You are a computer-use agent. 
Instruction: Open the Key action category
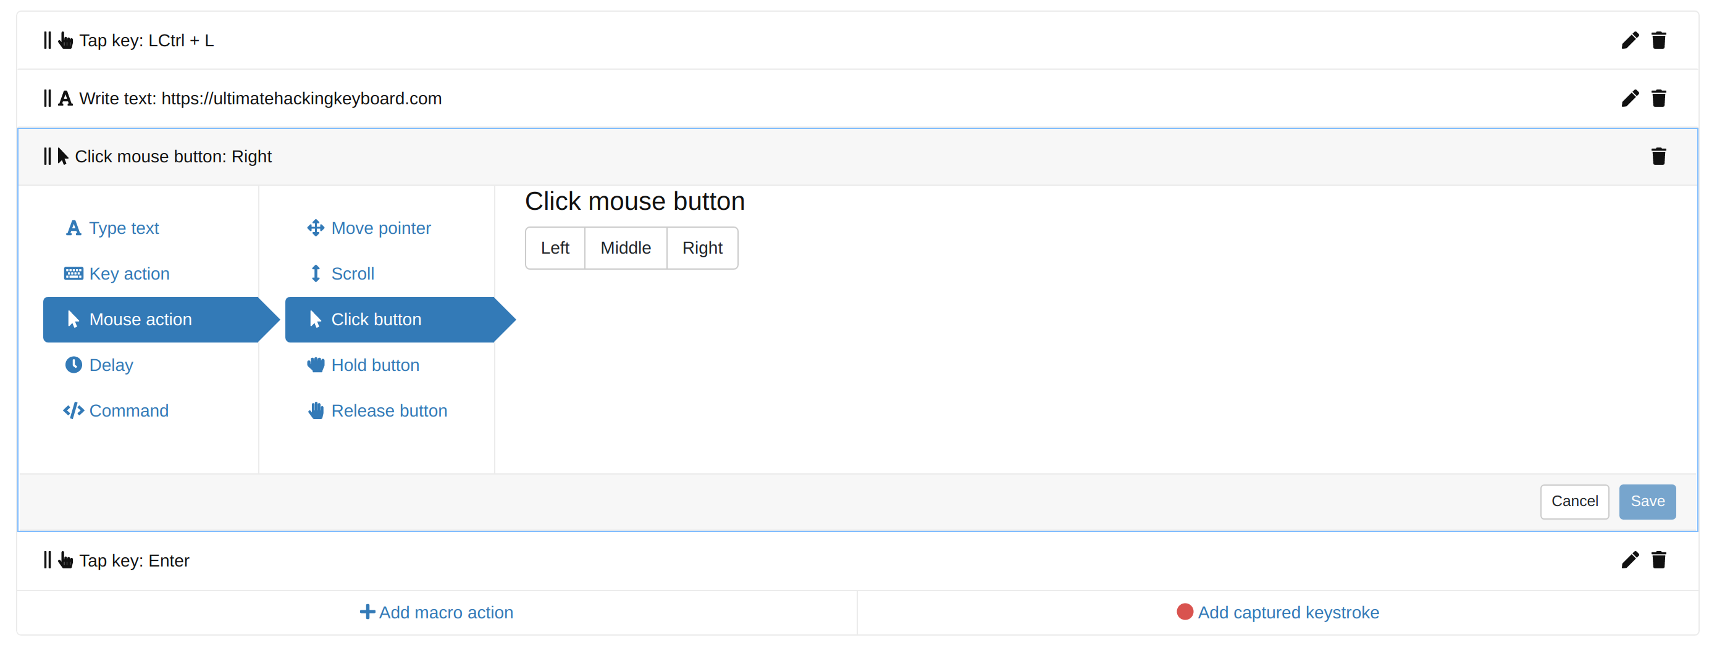(129, 273)
